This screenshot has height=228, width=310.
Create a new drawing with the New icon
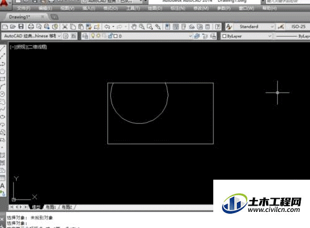(x=5, y=27)
